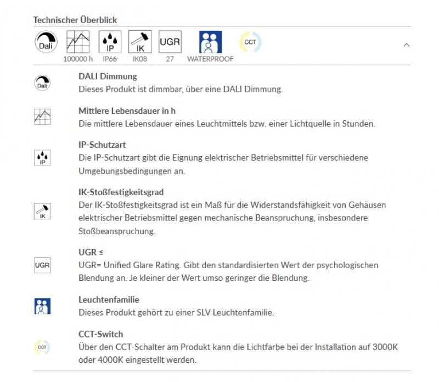
Task: Click the graph icon beside Mittlere Lebensdauer
Action: click(x=42, y=117)
